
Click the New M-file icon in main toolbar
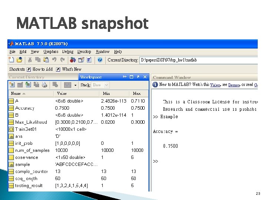[11, 60]
